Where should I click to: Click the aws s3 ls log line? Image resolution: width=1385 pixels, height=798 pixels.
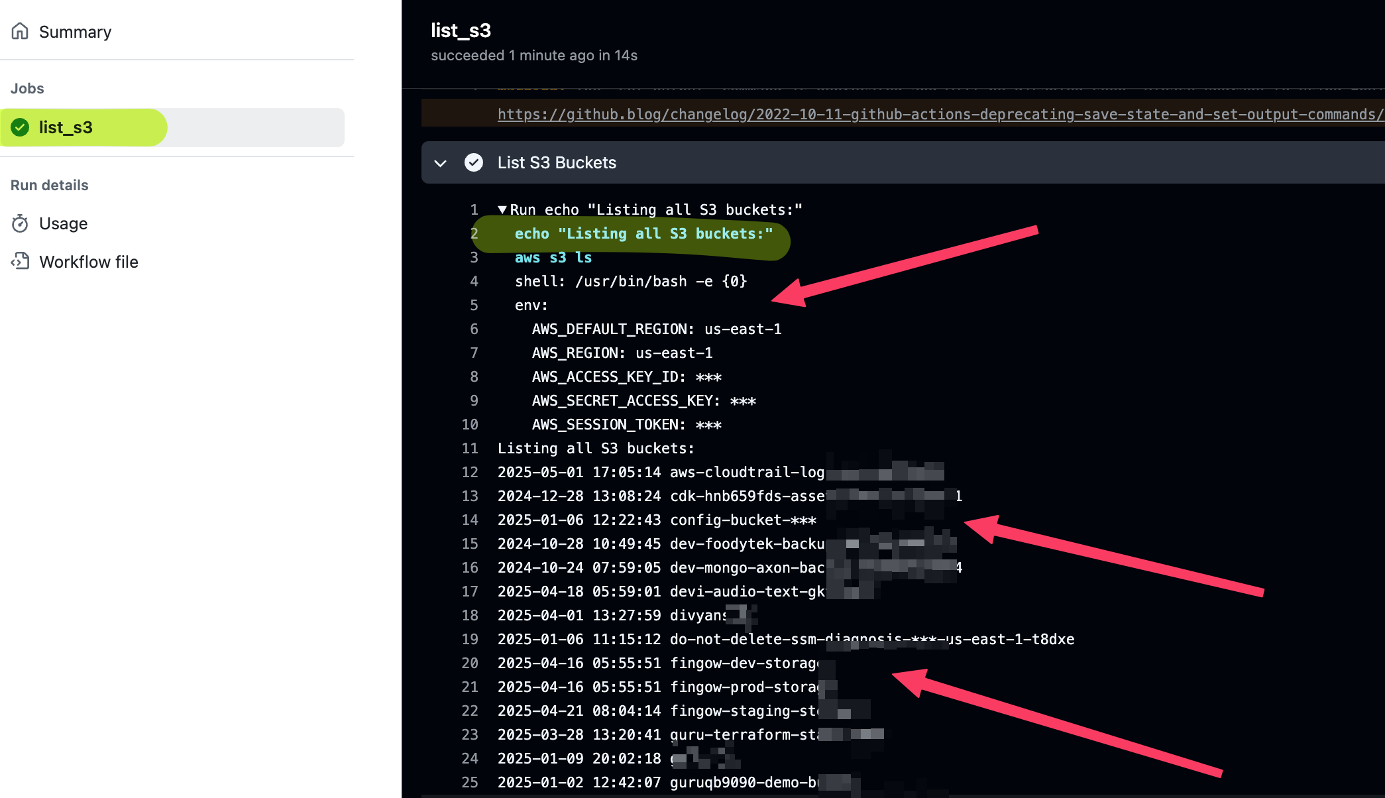click(553, 257)
